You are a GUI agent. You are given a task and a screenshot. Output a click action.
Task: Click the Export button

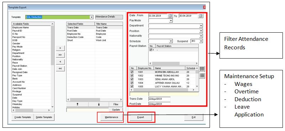coord(141,118)
